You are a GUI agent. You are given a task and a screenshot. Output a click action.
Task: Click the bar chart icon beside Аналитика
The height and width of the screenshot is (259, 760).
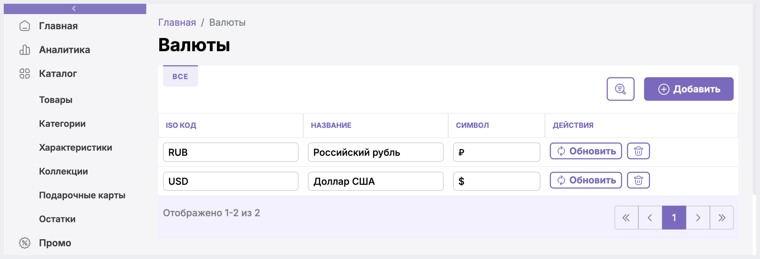(x=25, y=50)
